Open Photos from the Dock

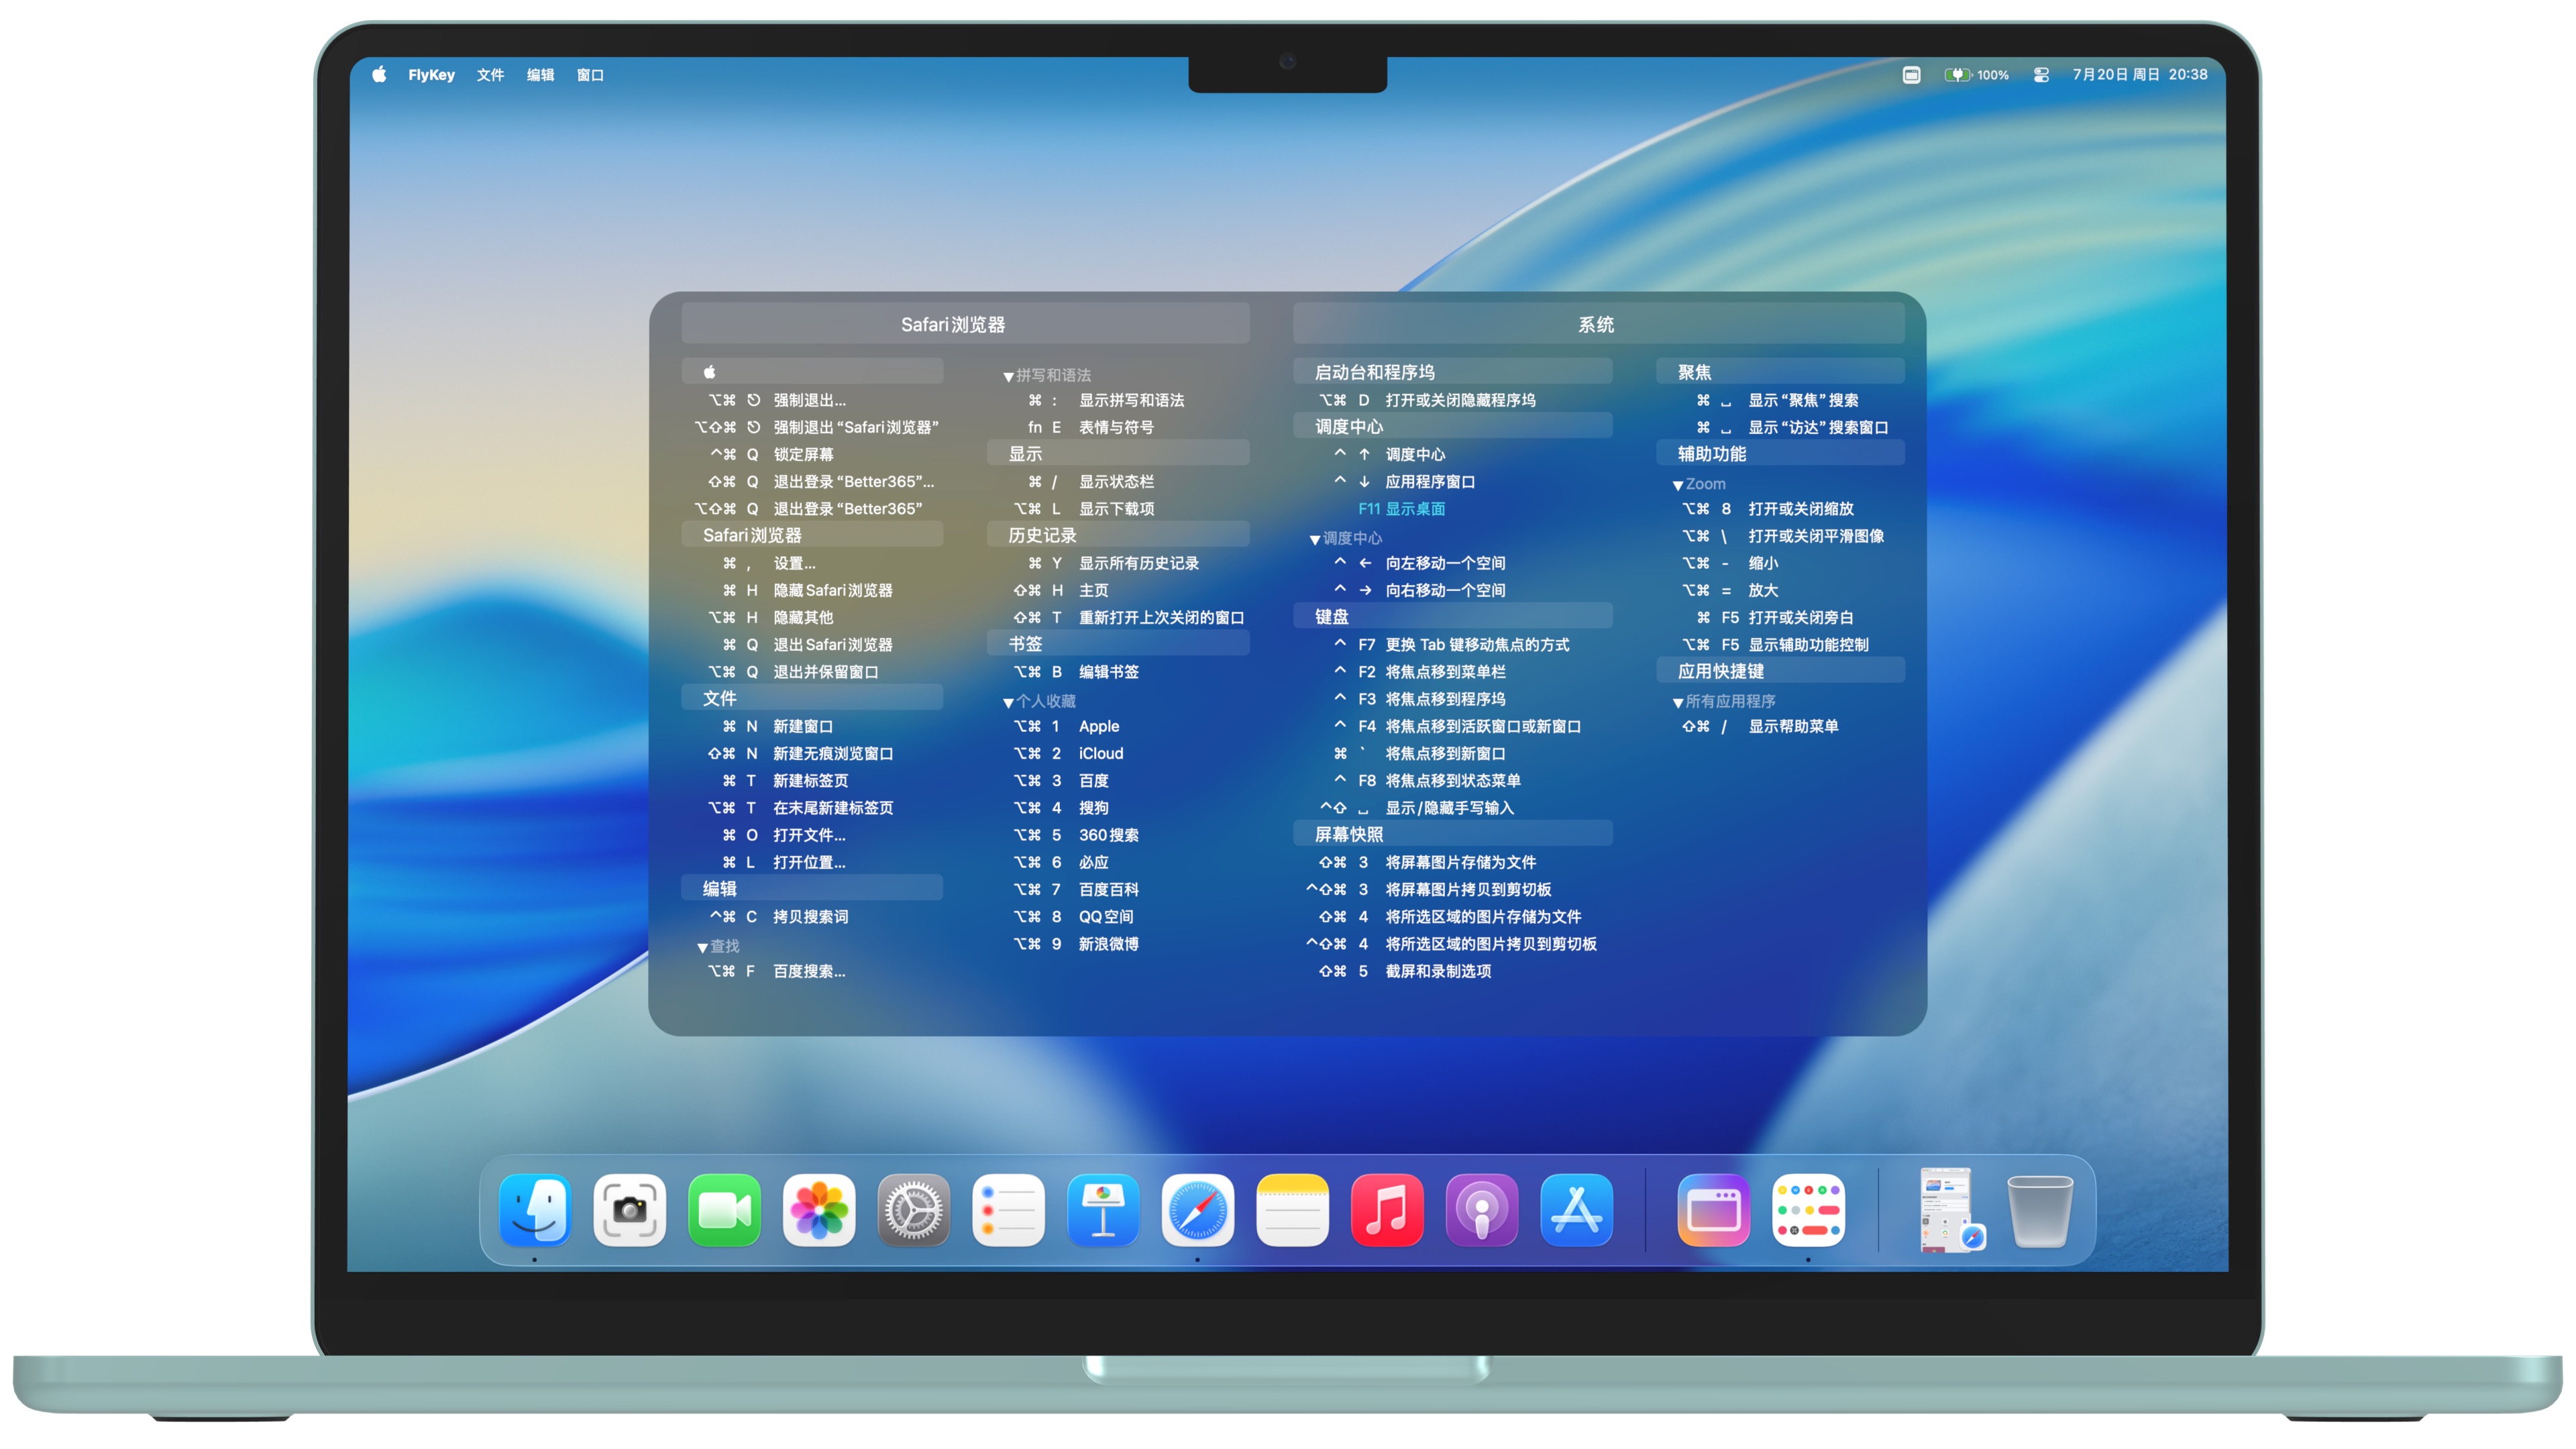coord(818,1211)
